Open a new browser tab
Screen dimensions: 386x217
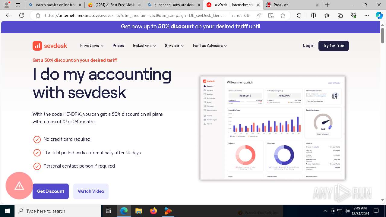tap(327, 5)
